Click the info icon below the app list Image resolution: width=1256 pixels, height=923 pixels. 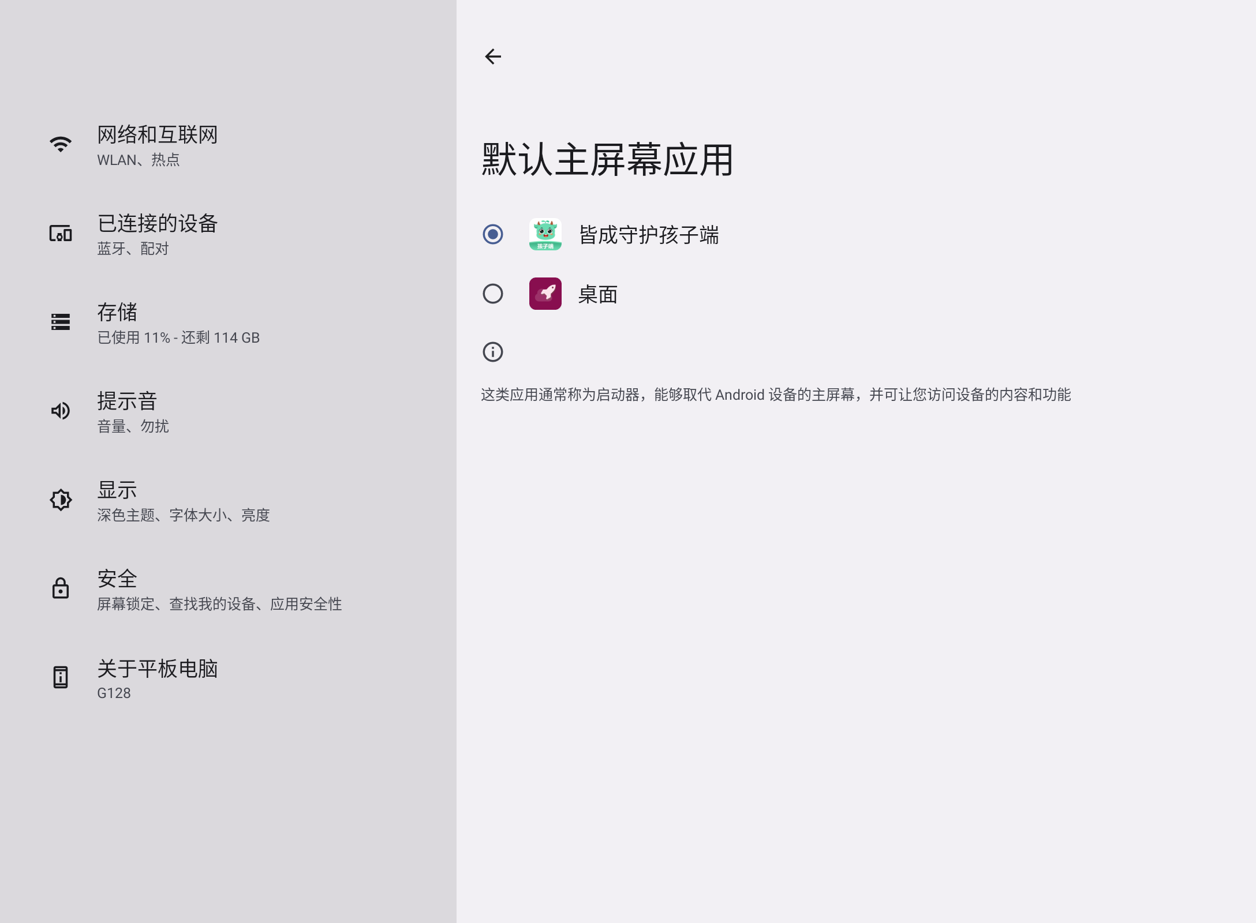click(x=492, y=351)
